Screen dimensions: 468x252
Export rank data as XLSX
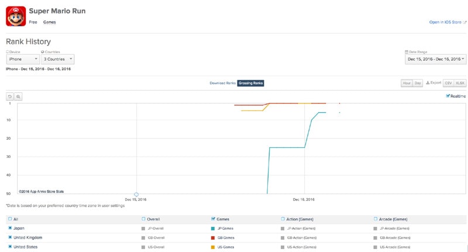(x=460, y=83)
